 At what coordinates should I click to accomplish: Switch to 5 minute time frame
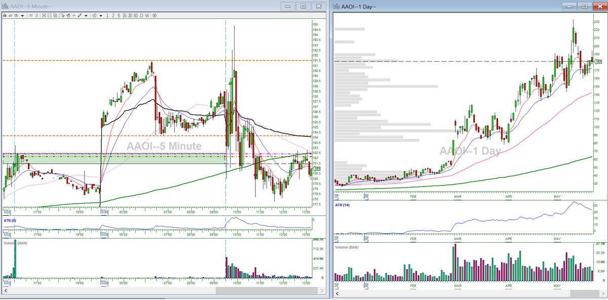(x=119, y=16)
